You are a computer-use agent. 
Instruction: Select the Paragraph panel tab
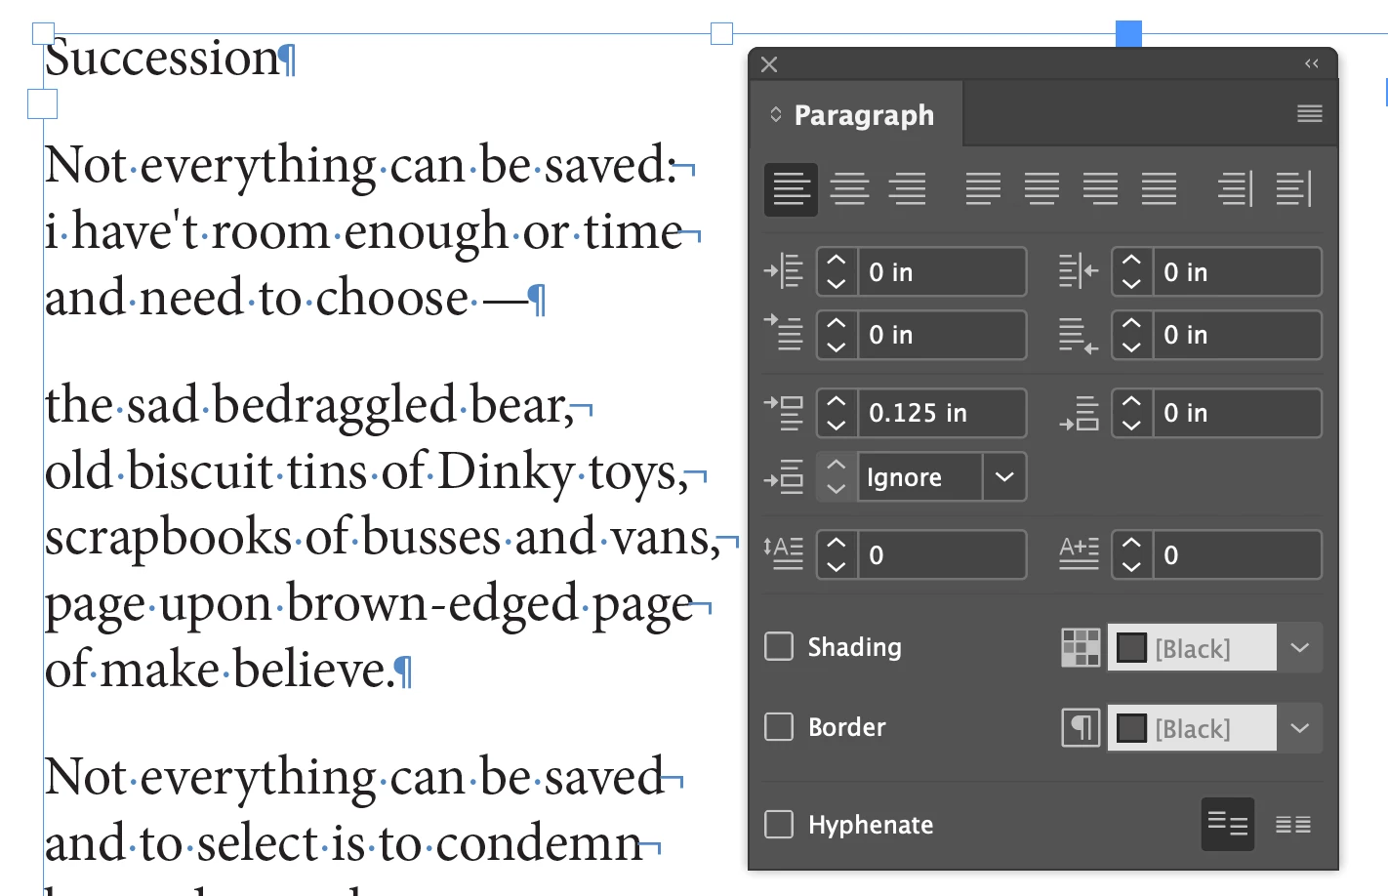[856, 114]
